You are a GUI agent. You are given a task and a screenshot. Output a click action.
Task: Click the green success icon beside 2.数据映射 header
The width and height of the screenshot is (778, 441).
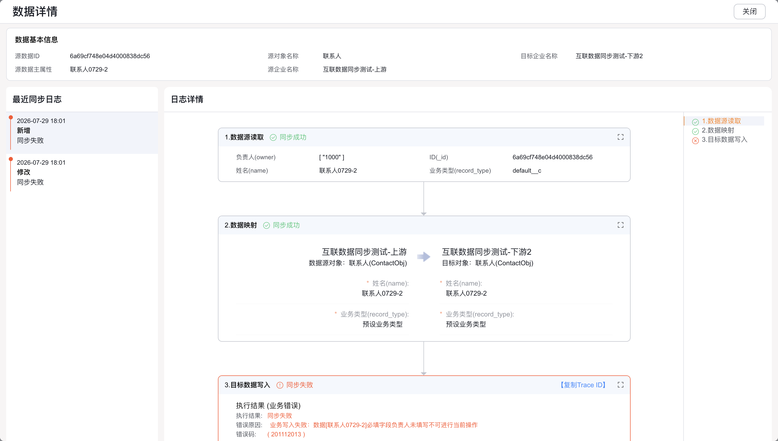tap(266, 225)
